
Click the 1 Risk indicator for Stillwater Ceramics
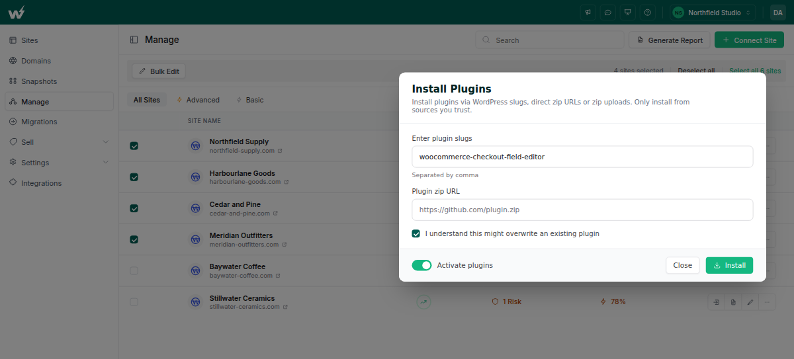pyautogui.click(x=507, y=301)
